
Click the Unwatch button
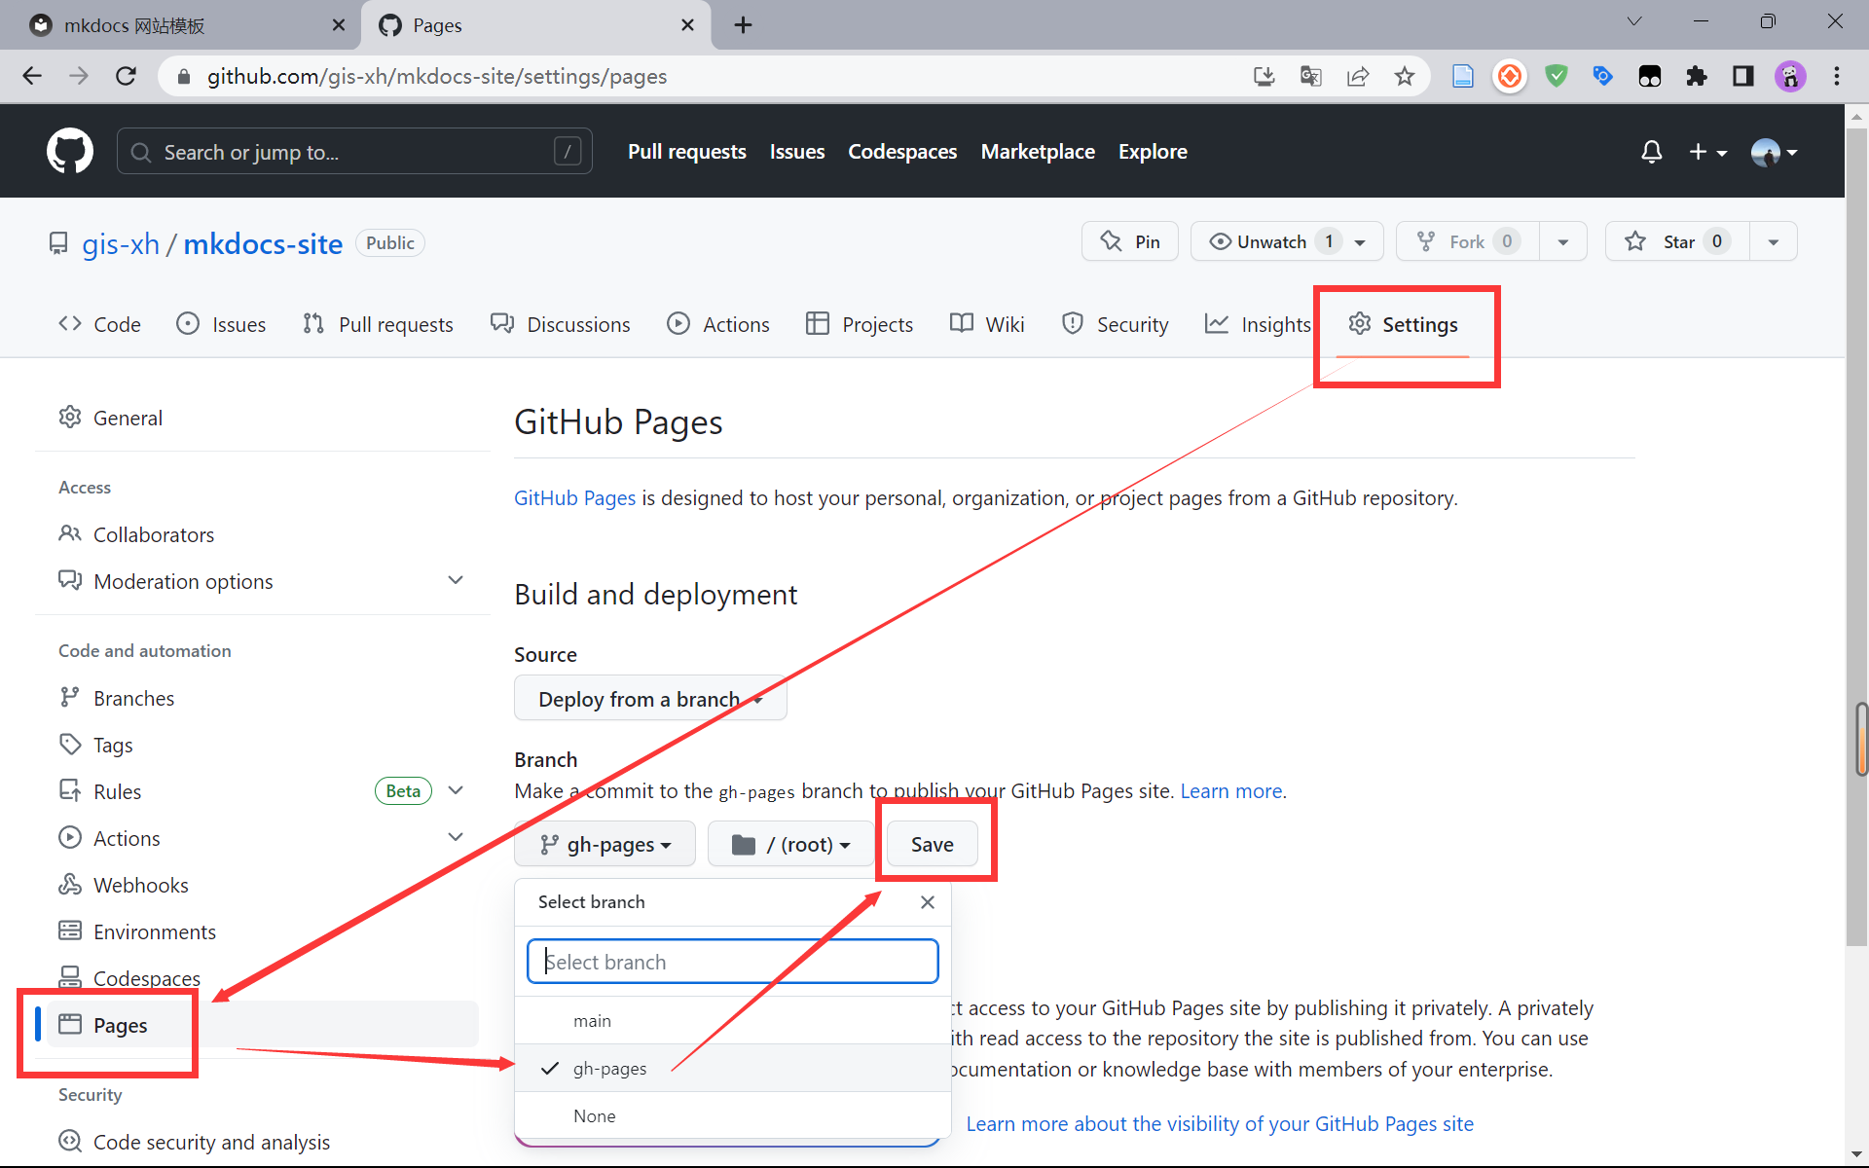1287,241
